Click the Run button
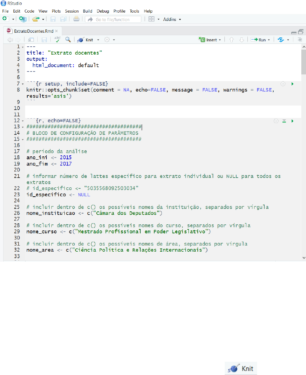306x375 pixels. click(259, 40)
